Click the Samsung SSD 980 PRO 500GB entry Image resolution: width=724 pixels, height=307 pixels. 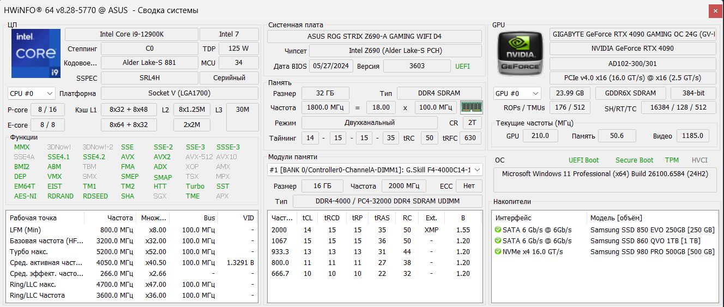(x=652, y=251)
